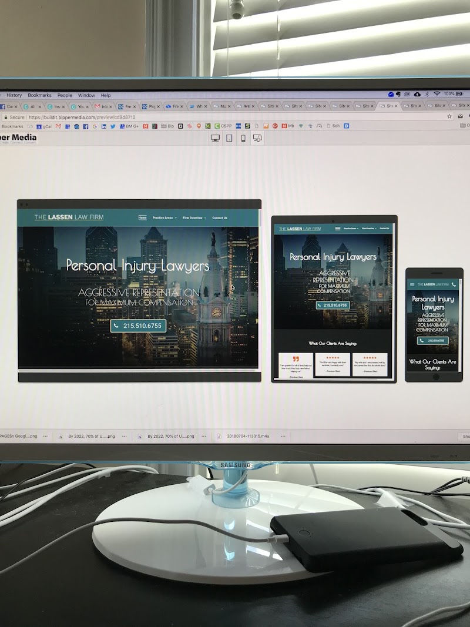Click the tablet device preview thumbnail

coord(334,299)
